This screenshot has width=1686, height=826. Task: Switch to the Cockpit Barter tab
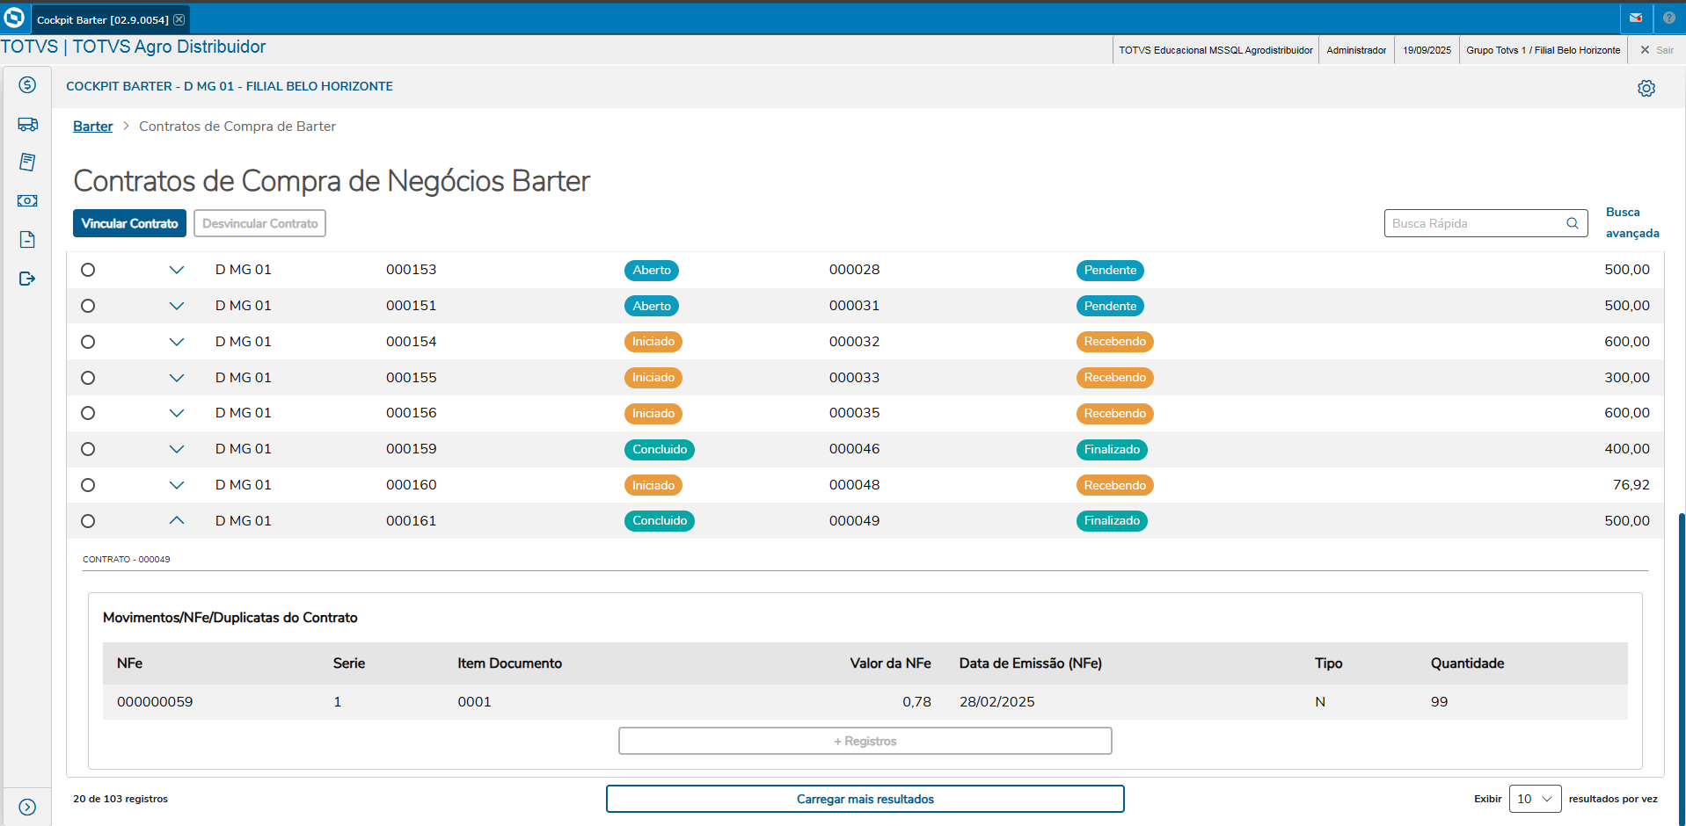point(102,19)
